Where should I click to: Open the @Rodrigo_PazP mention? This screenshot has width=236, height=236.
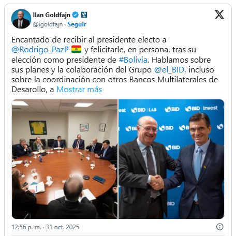coord(40,50)
